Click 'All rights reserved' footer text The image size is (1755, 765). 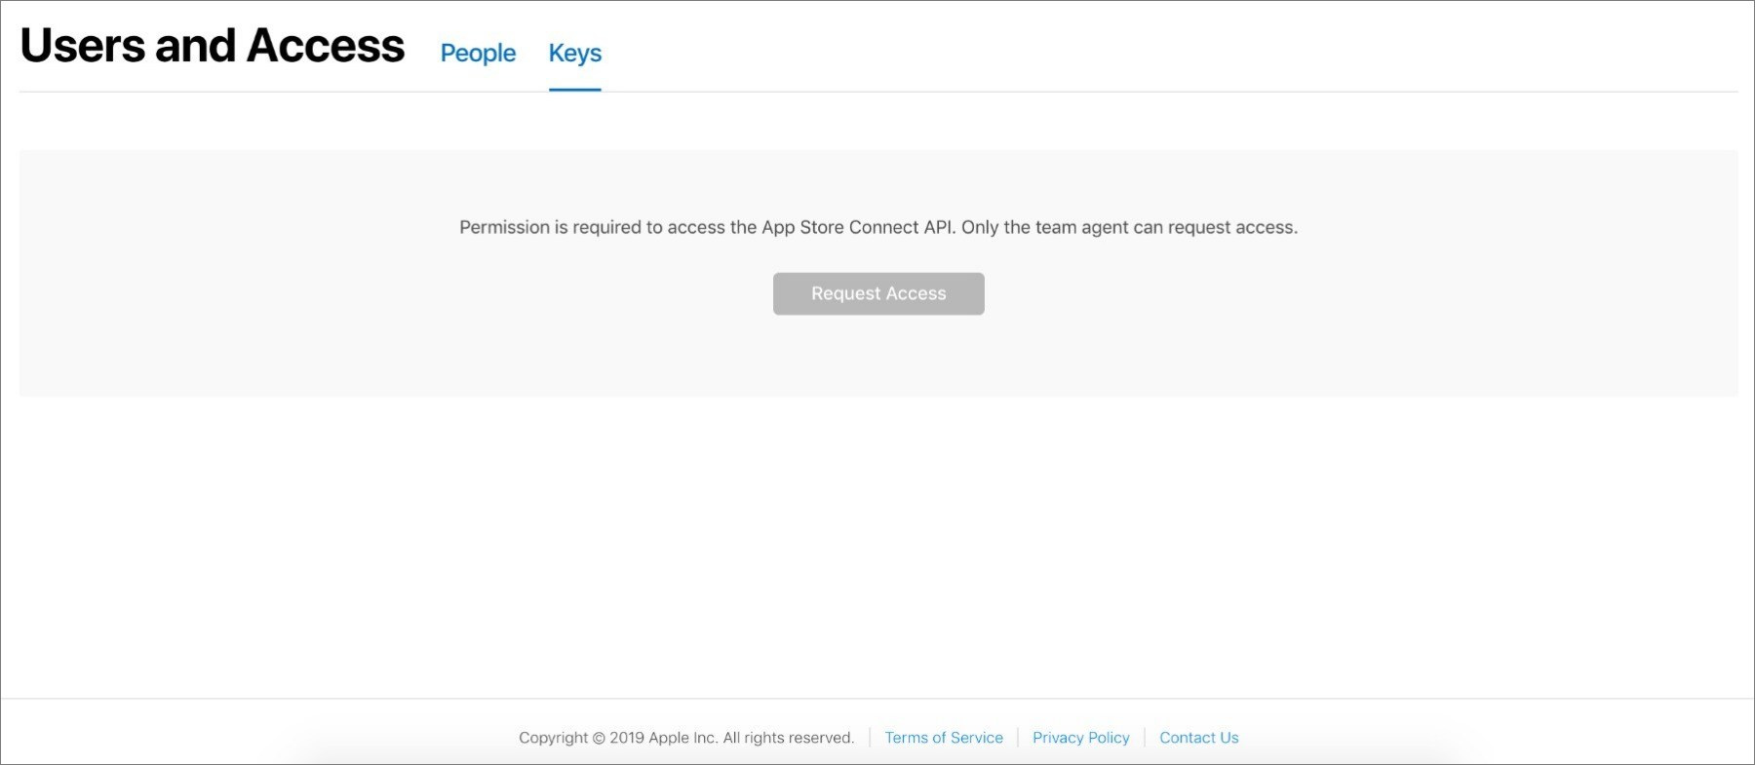point(788,738)
